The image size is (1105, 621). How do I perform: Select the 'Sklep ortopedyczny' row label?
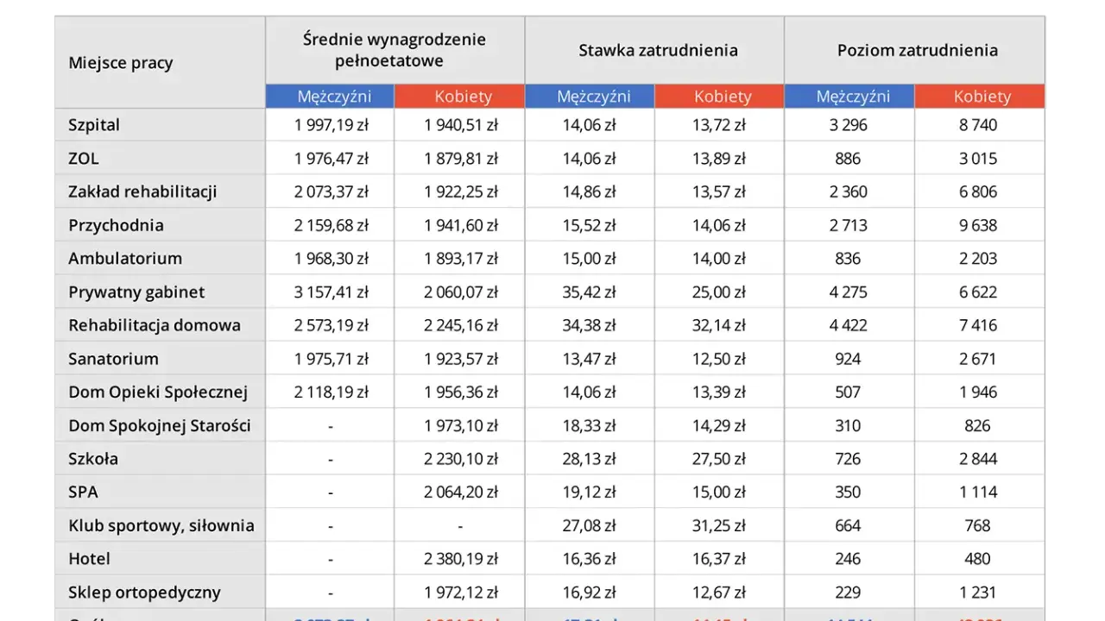click(144, 593)
